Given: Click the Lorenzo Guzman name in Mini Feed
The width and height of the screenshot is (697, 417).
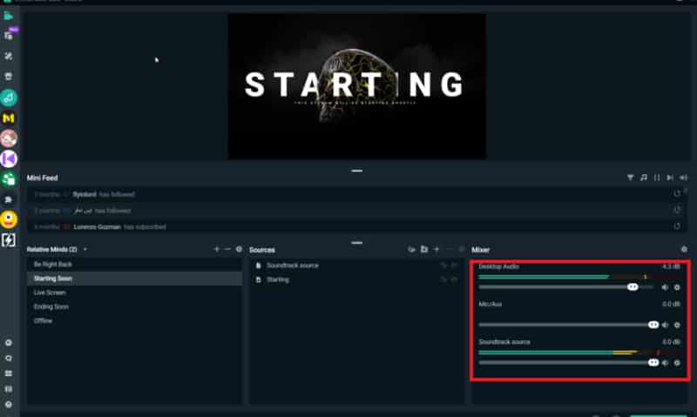Looking at the screenshot, I should click(x=97, y=227).
